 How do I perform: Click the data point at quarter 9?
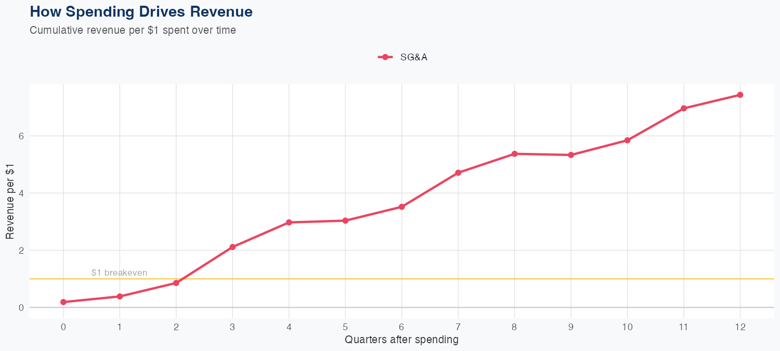571,155
